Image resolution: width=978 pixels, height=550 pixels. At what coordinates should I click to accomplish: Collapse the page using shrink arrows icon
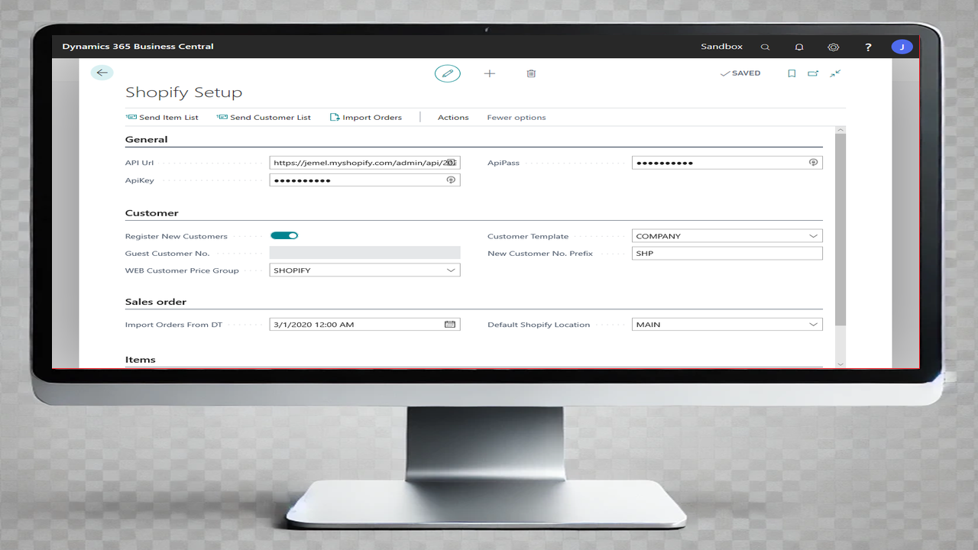pos(834,73)
